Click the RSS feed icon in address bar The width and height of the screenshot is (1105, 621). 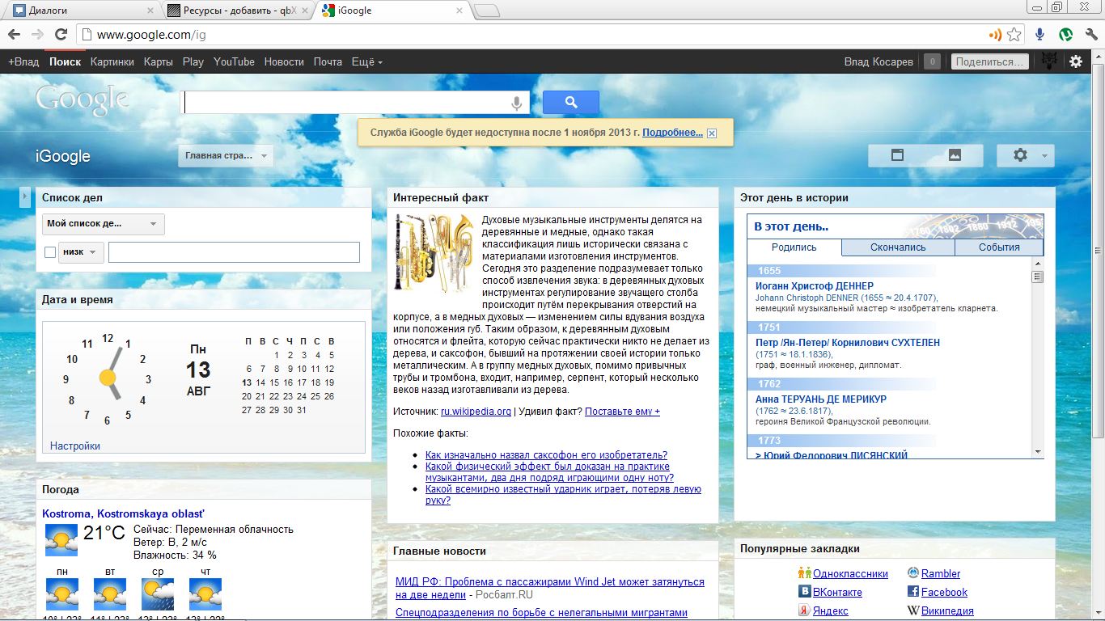[x=995, y=35]
